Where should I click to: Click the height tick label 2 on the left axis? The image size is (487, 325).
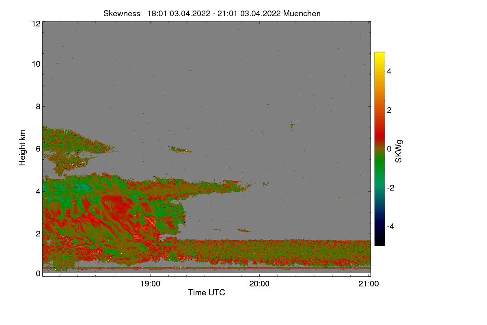(38, 234)
